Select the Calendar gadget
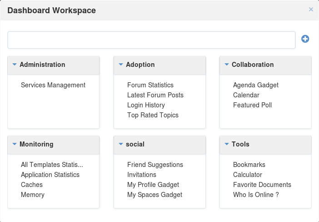Viewport: 319px width, 222px height. pos(246,95)
